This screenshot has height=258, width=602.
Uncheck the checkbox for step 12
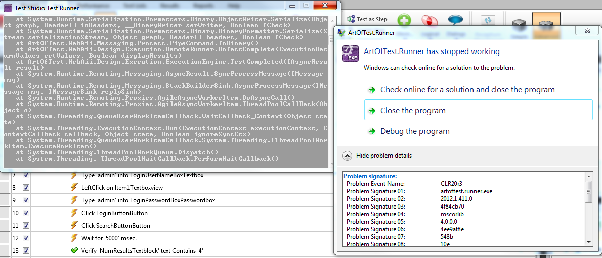(x=26, y=238)
